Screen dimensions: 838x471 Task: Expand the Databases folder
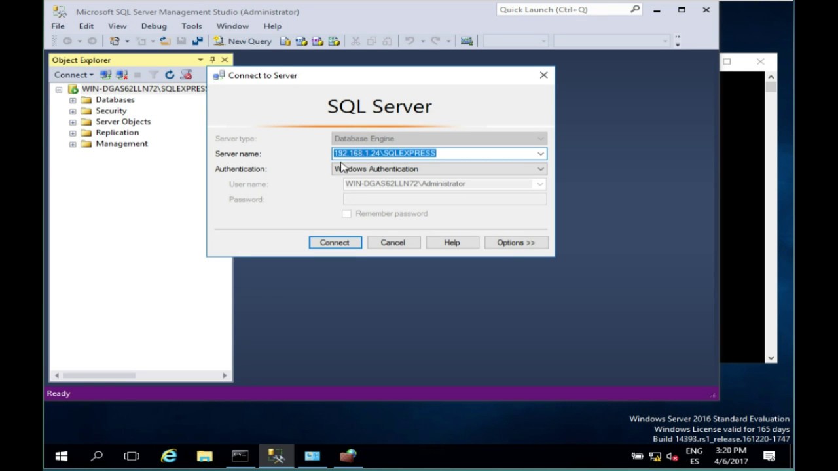tap(73, 100)
